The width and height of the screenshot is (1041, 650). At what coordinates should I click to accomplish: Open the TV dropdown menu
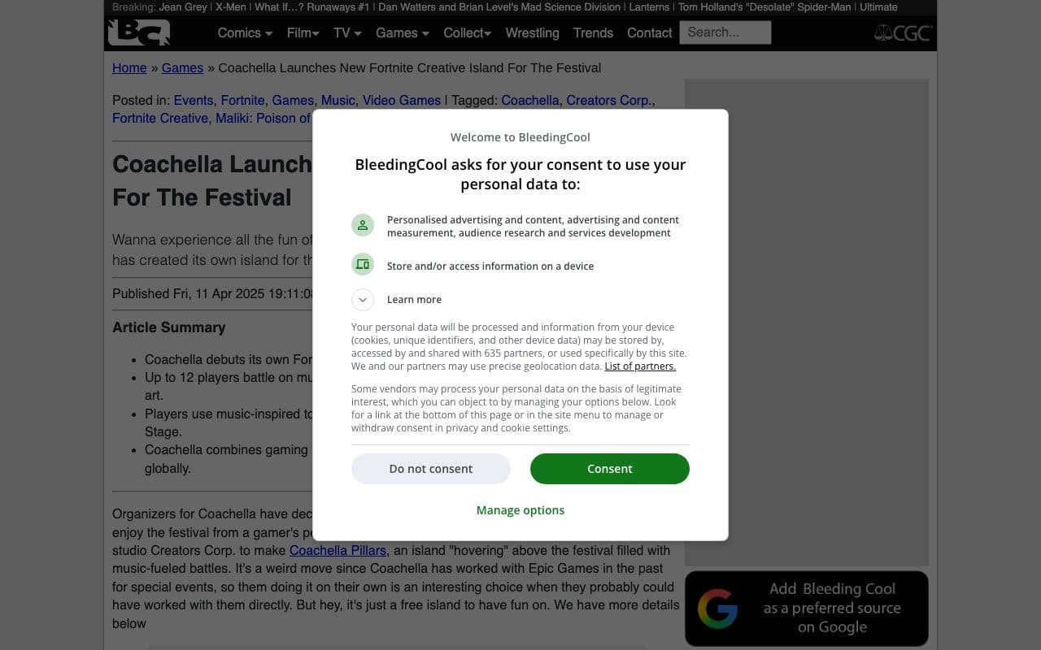point(347,32)
